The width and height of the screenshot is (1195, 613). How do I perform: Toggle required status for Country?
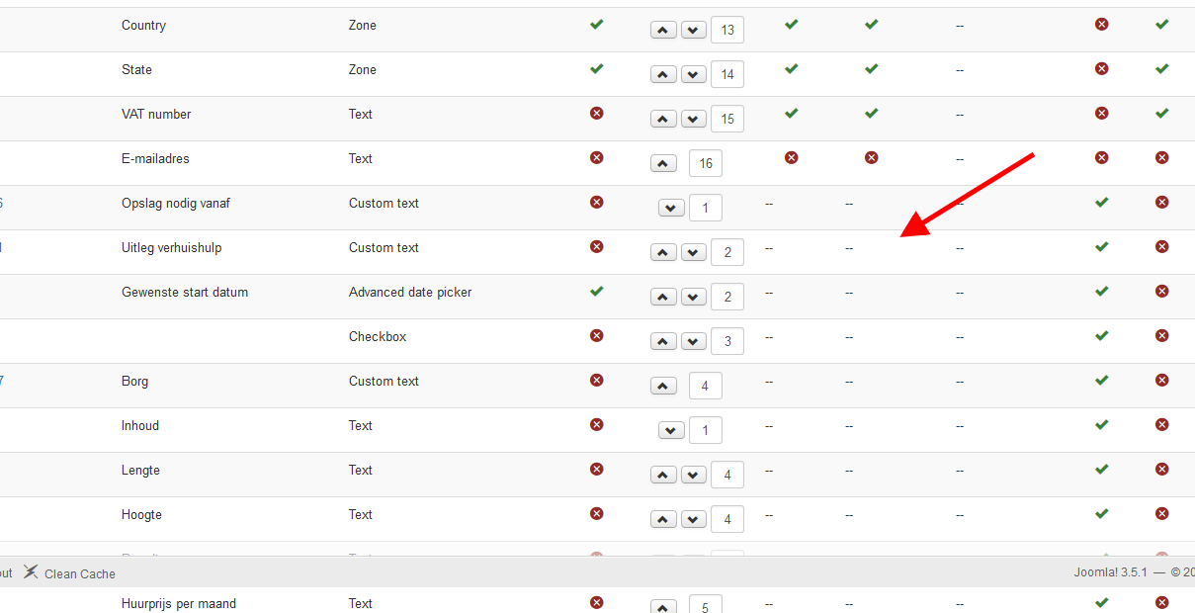pos(596,25)
